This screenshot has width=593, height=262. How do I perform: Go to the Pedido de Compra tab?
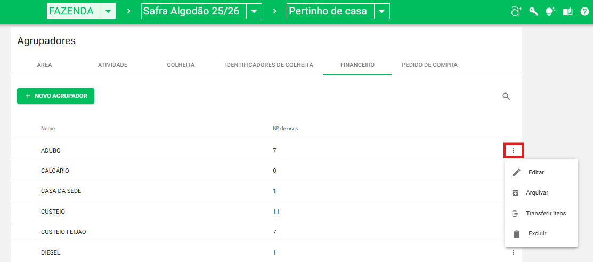[429, 65]
